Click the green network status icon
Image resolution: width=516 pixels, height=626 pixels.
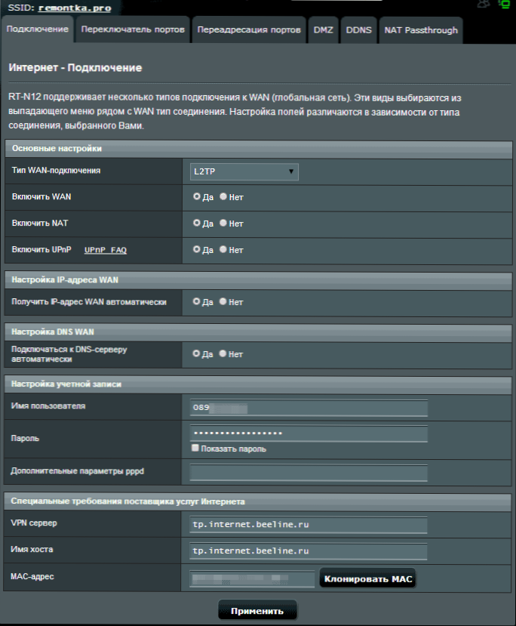click(x=504, y=5)
